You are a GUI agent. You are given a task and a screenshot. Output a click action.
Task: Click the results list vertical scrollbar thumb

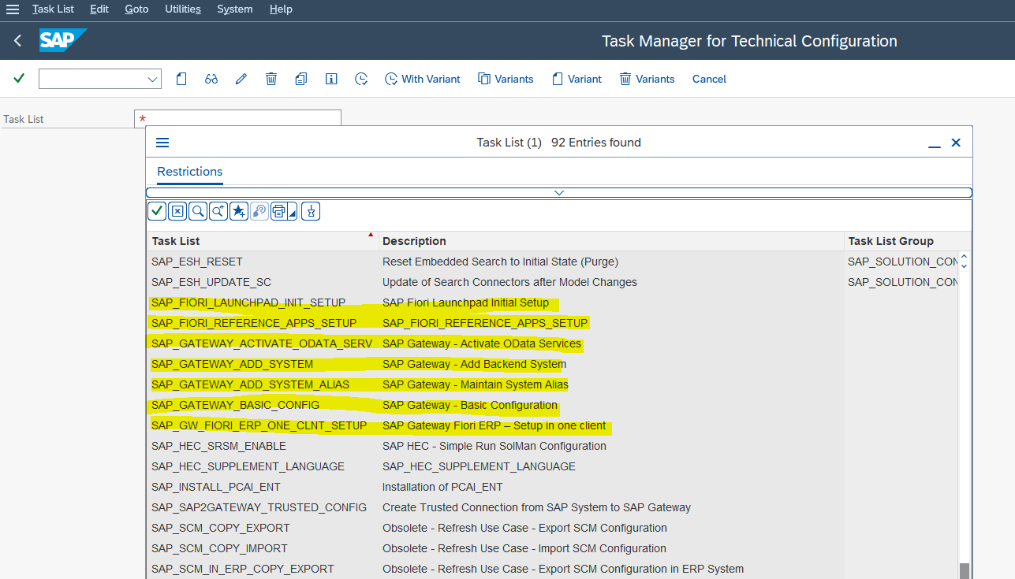click(x=964, y=571)
